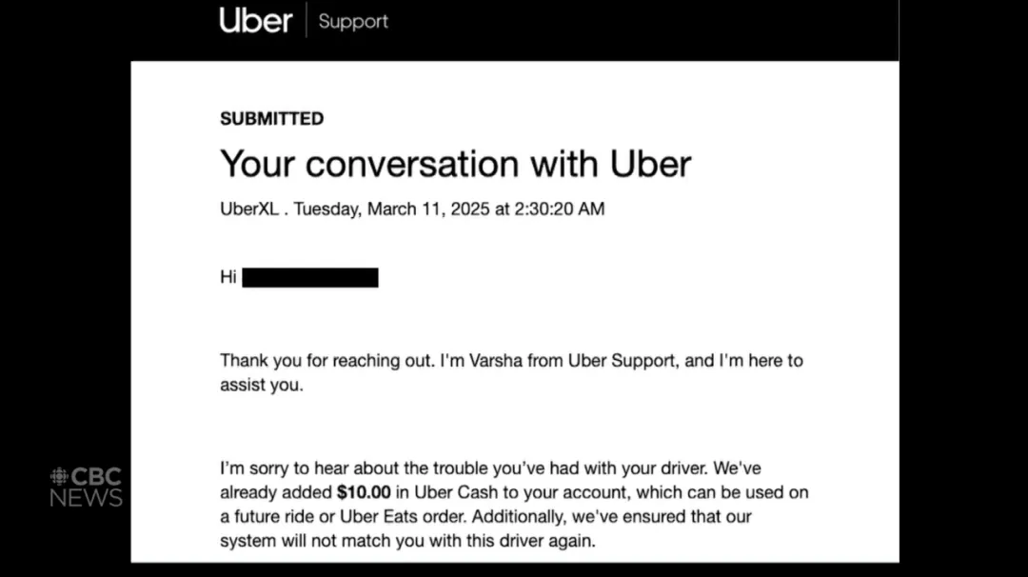Click the divider between Uber and Support
The image size is (1028, 577).
[x=306, y=21]
